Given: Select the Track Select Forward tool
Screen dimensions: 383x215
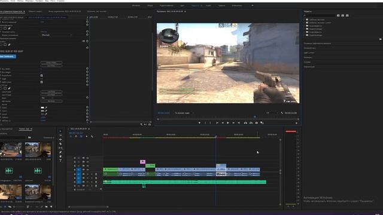Looking at the screenshot, I should point(60,136).
